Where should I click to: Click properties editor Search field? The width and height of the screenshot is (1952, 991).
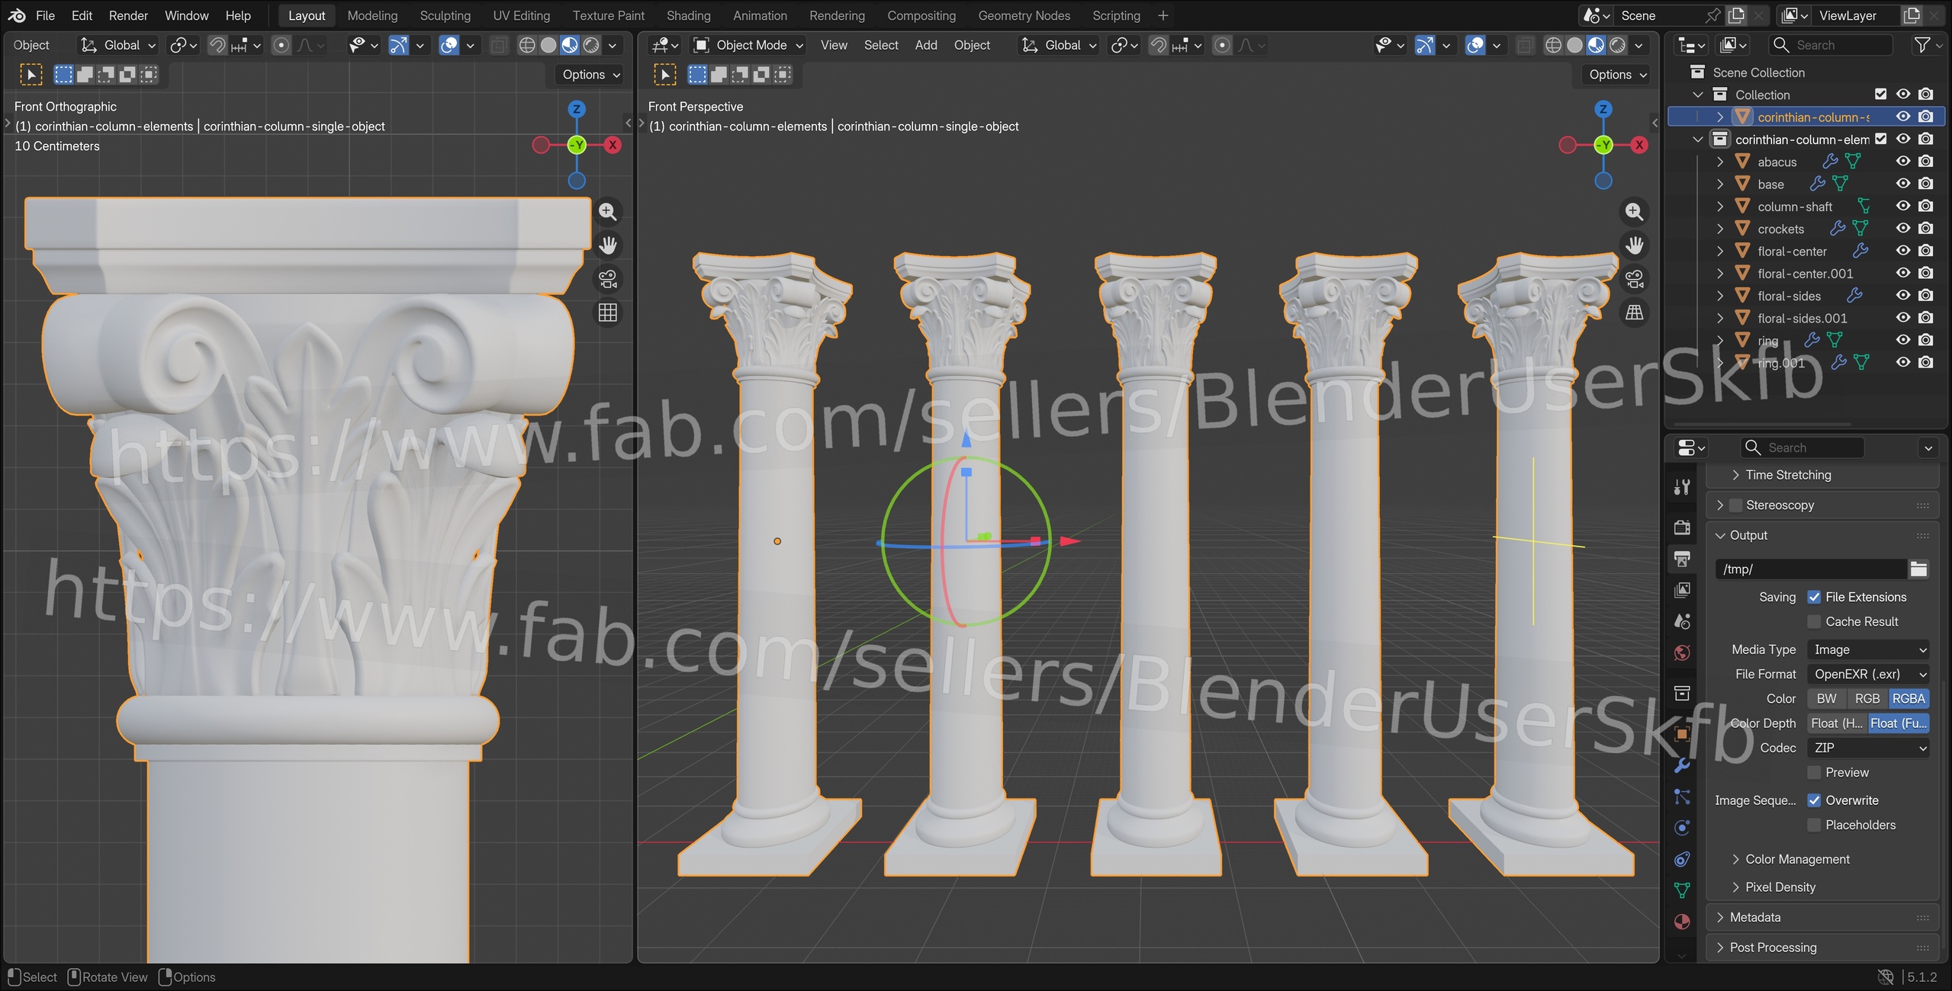click(1801, 447)
